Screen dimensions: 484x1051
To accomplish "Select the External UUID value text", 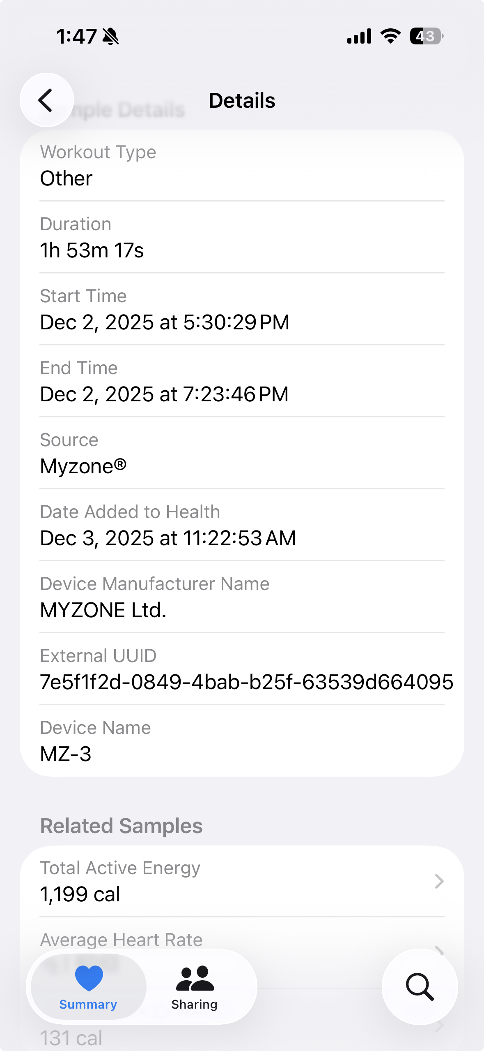I will click(x=246, y=682).
